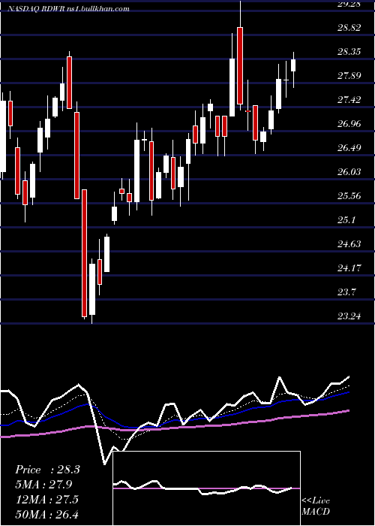Click the 'NASDAQ RDWR ns1.bullkhan.com' title text
Viewport: 375px width, 526px height.
coord(69,9)
